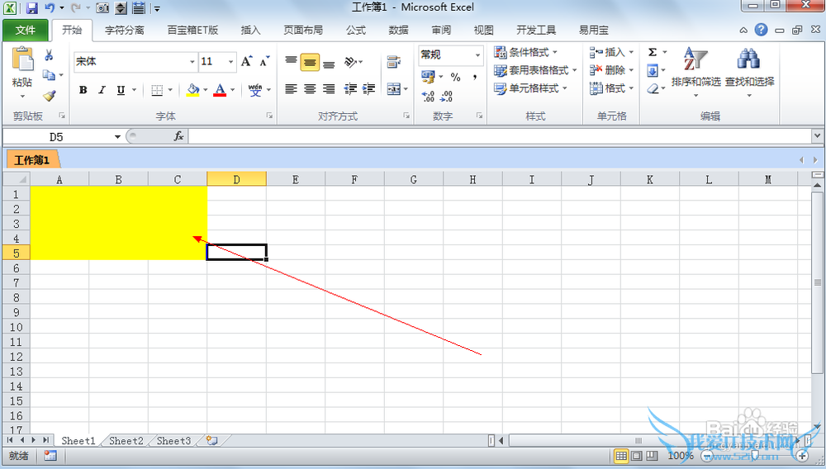Decrease font size with the small A
This screenshot has height=469, width=826.
pos(264,62)
